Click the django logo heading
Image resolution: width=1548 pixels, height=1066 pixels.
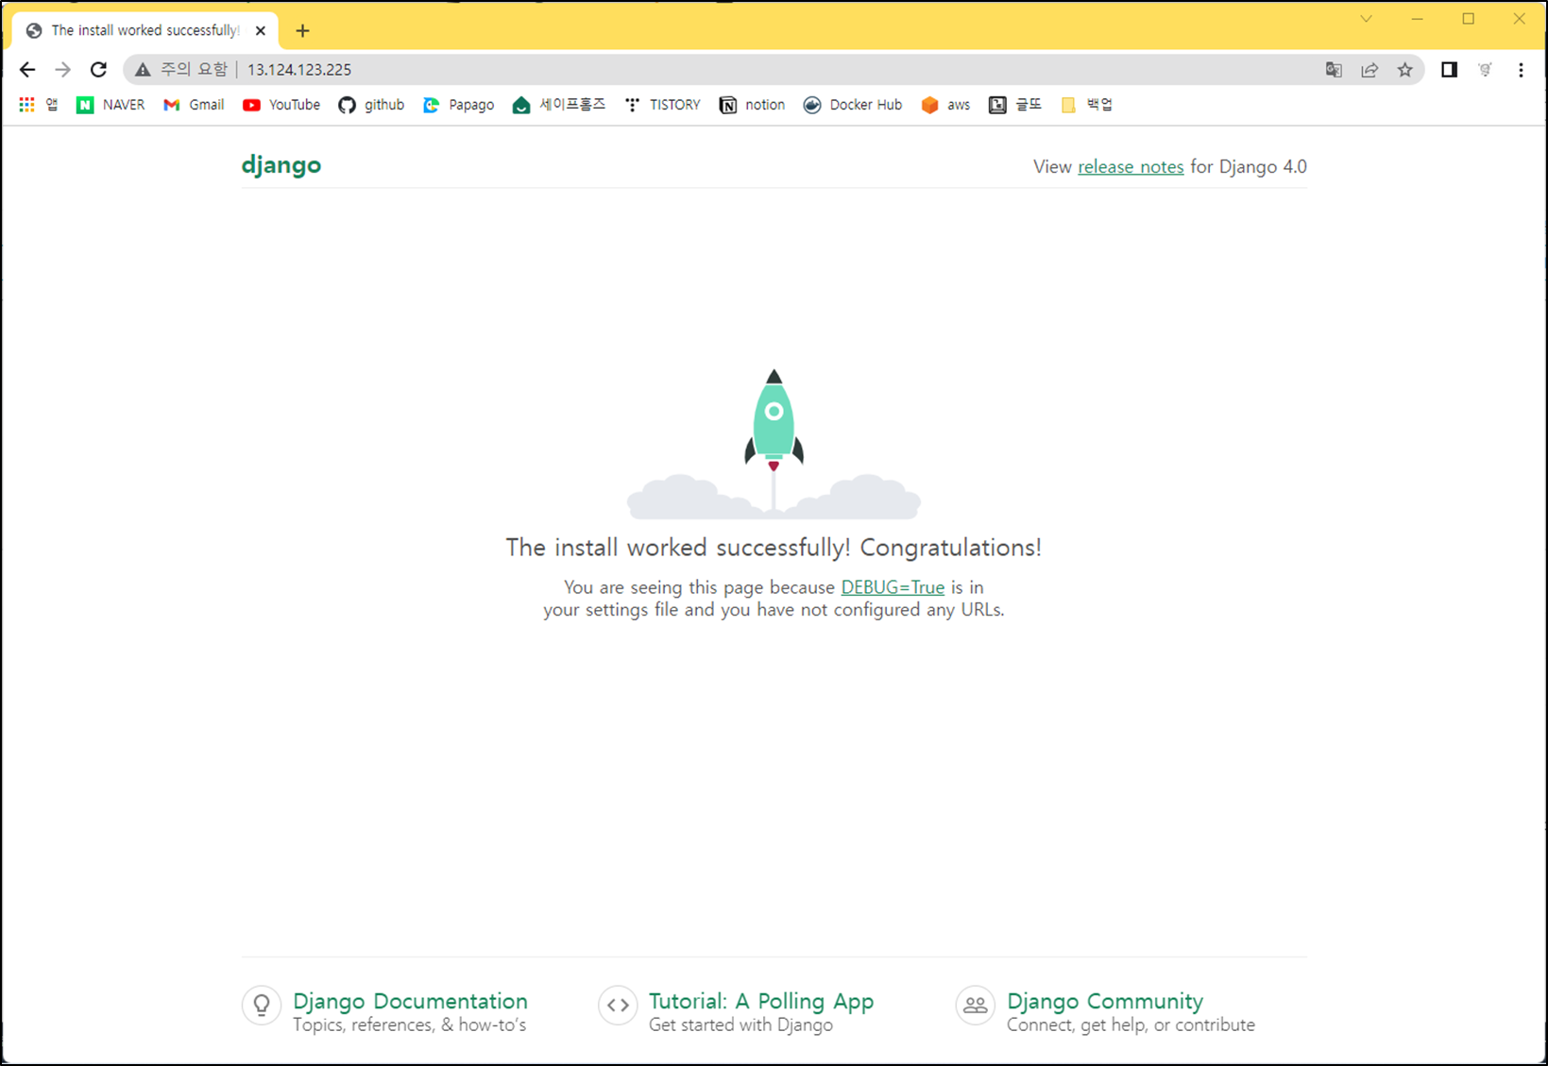pyautogui.click(x=281, y=165)
